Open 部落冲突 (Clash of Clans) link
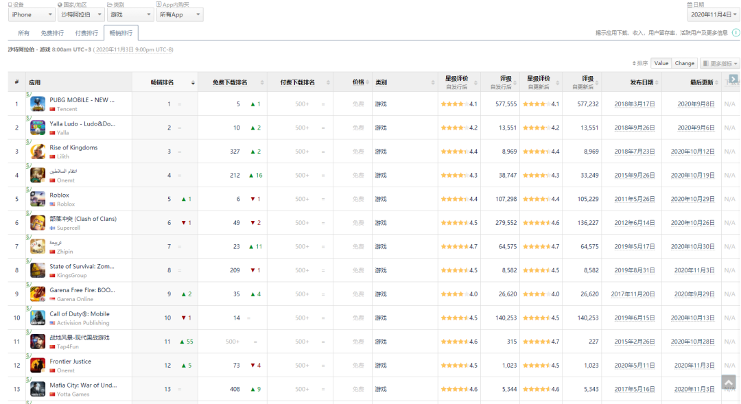741x404 pixels. click(83, 219)
